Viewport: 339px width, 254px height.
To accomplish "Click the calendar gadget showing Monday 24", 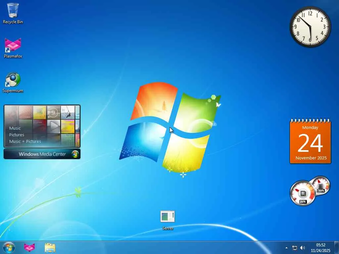I will (310, 141).
